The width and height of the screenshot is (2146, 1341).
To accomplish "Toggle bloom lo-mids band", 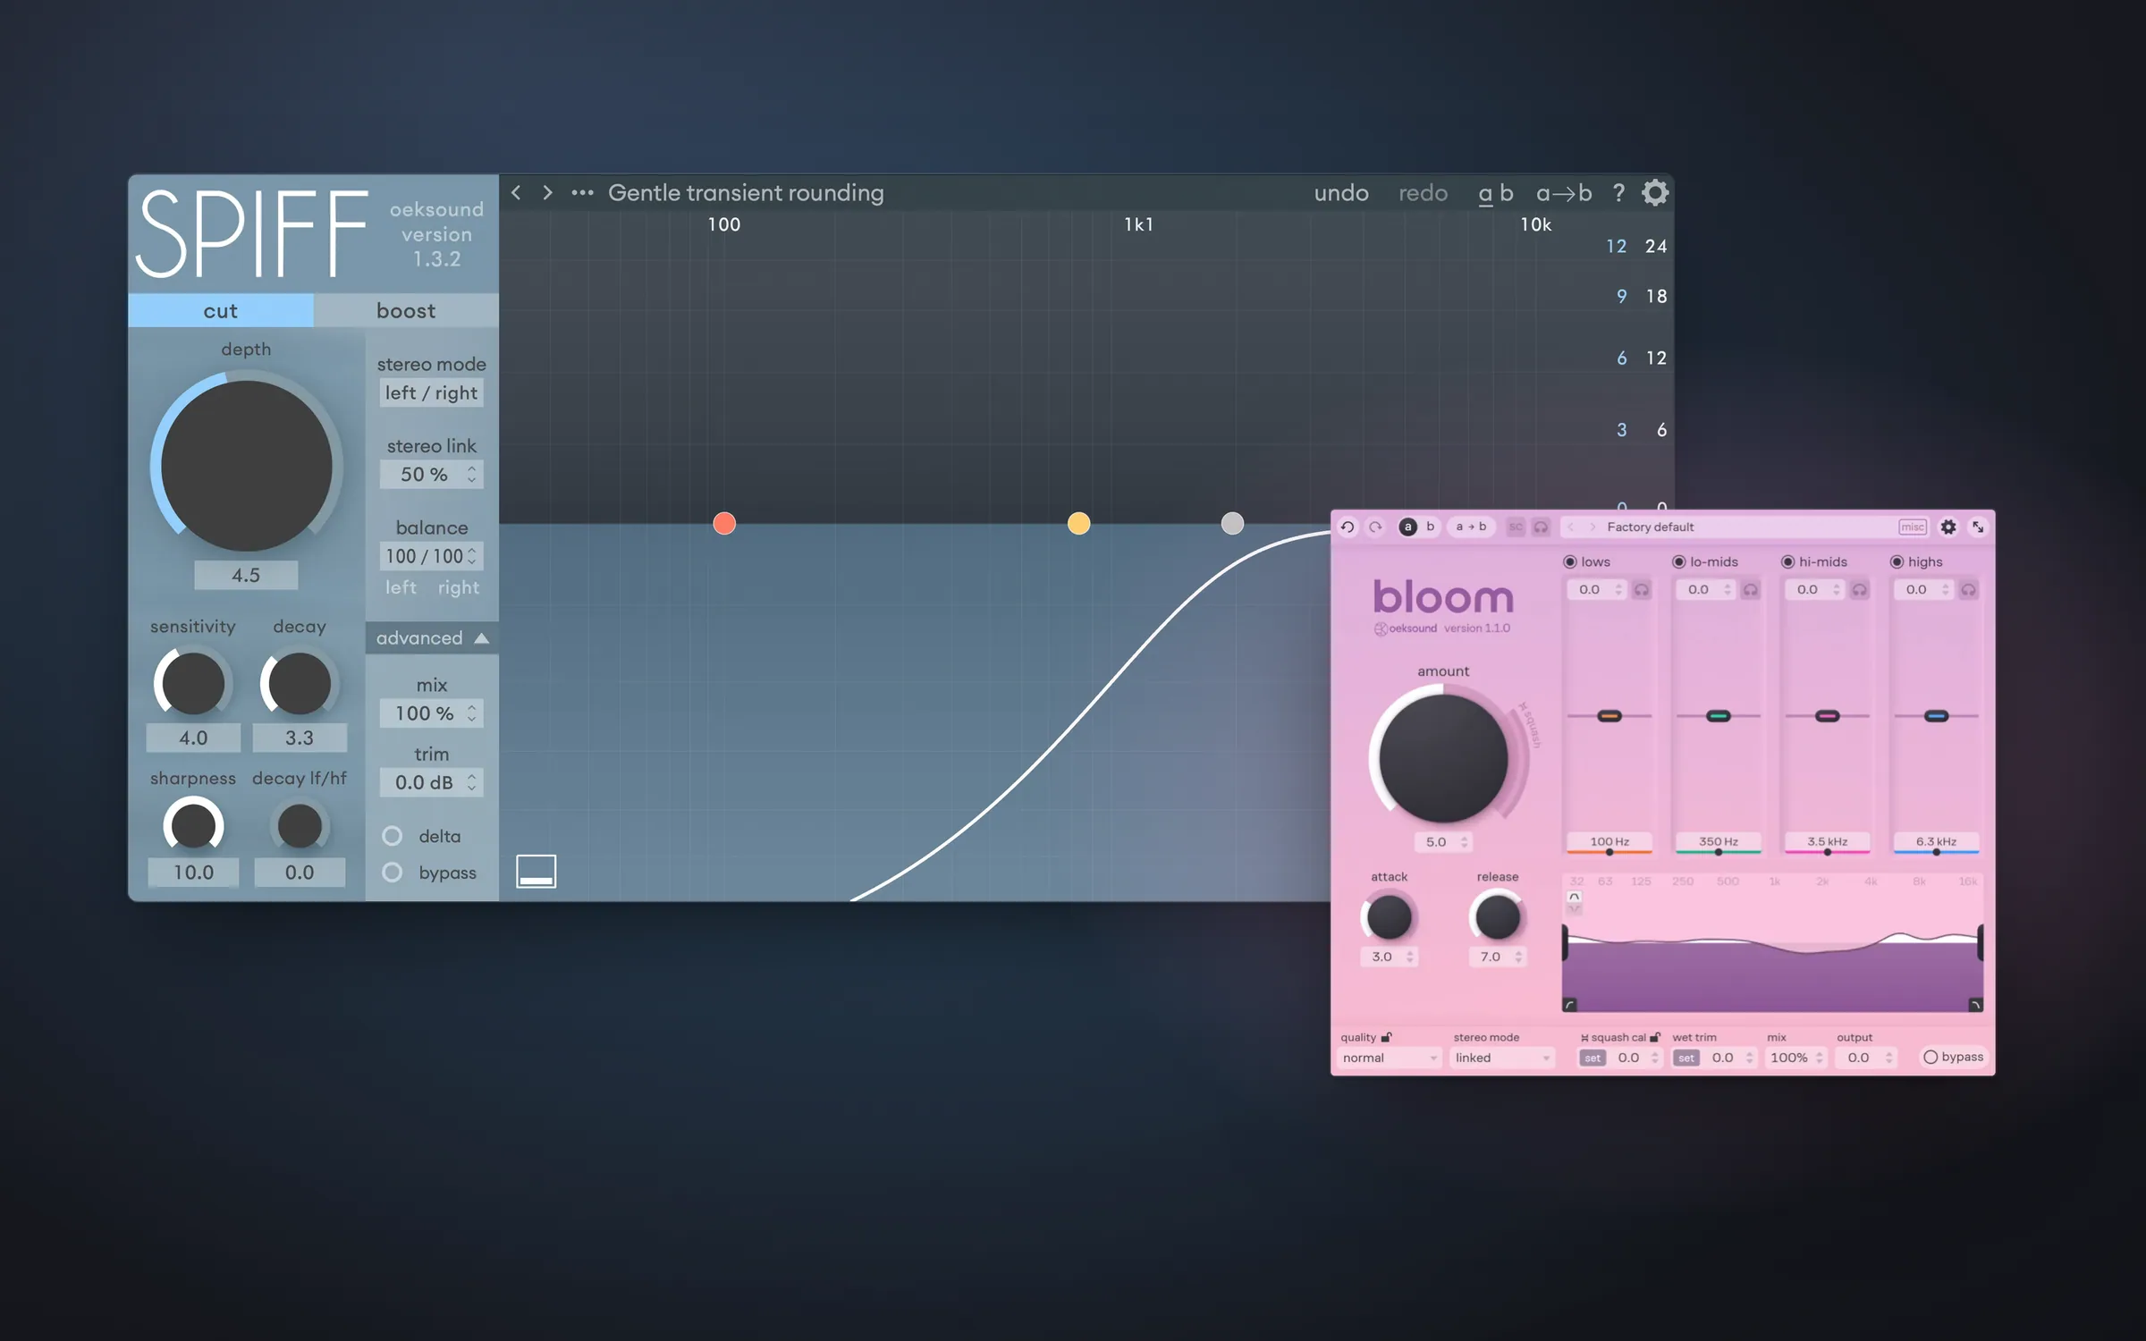I will [1678, 561].
